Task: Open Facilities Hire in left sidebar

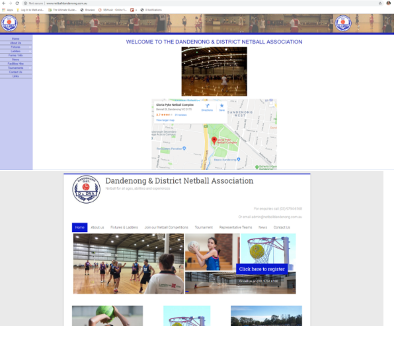Action: [x=16, y=63]
